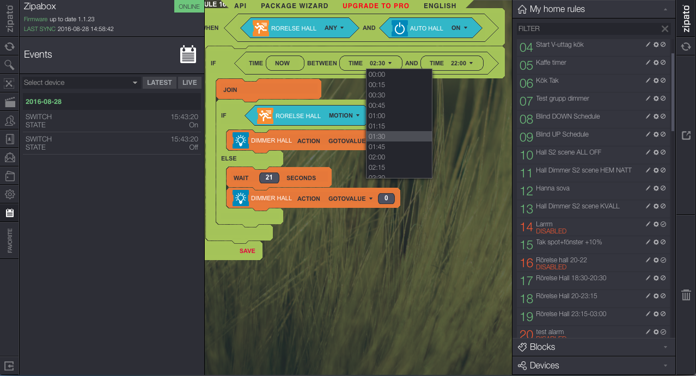Open the Package Wizard menu item
The image size is (696, 376).
coord(294,5)
